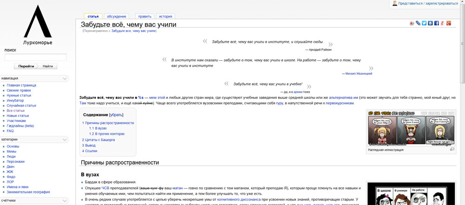This screenshot has height=205, width=465.
Task: Share the article on VKontakte
Action: (431, 23)
